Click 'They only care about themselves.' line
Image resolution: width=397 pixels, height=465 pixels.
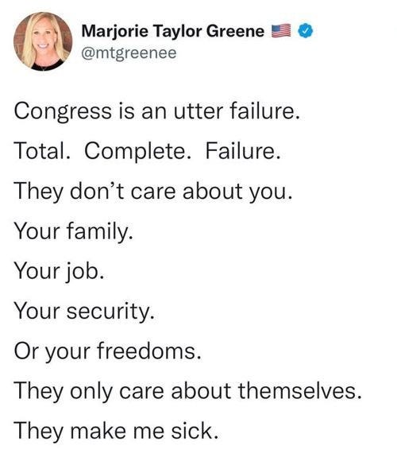[x=187, y=391]
